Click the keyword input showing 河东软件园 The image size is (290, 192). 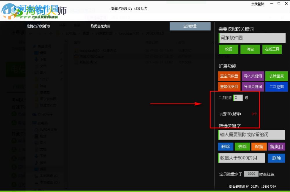pyautogui.click(x=252, y=38)
